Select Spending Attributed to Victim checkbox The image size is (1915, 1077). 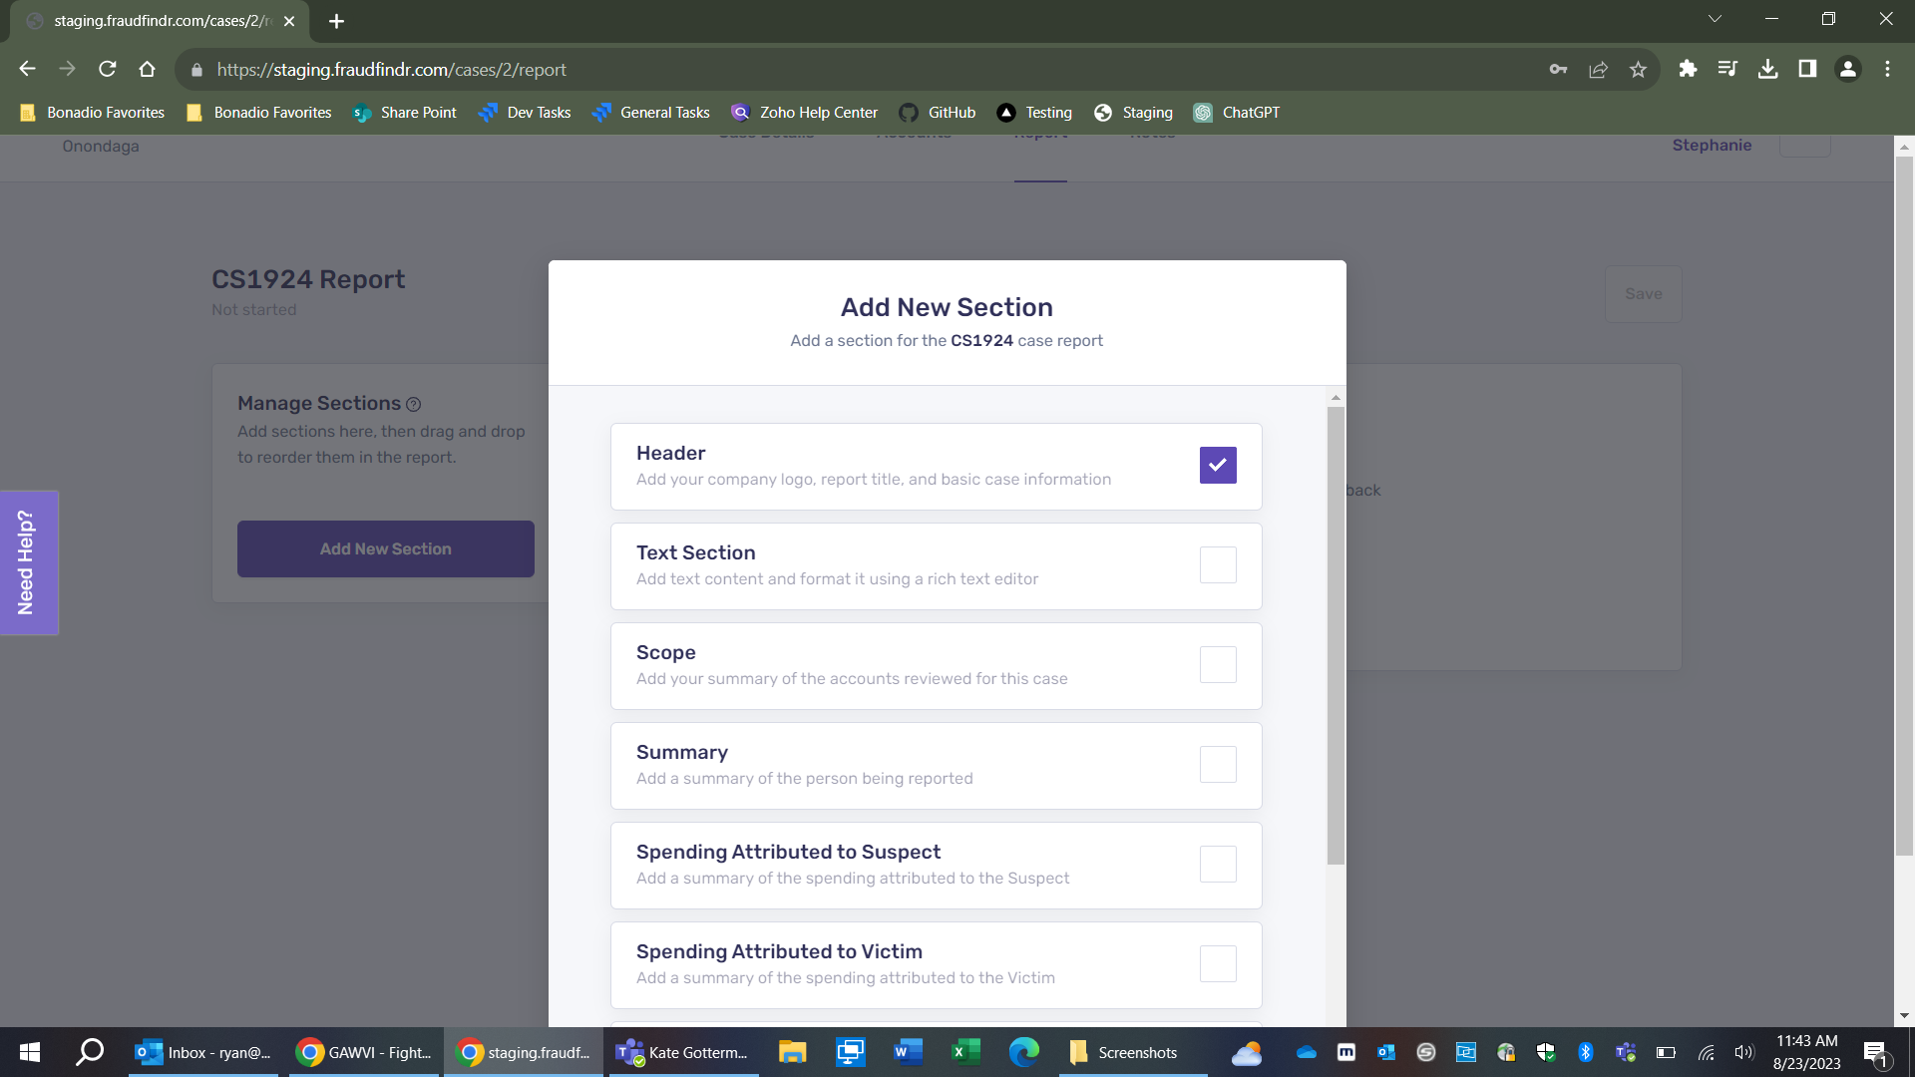(x=1218, y=963)
